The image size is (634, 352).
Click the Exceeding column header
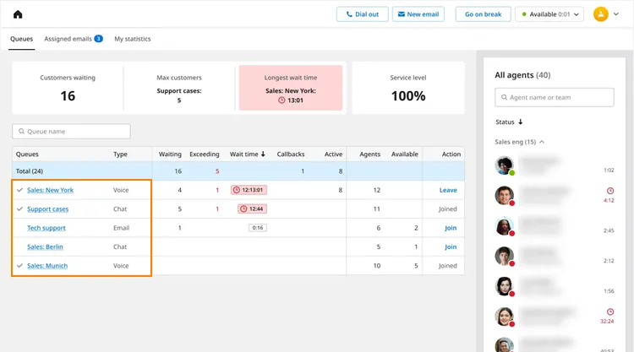click(205, 154)
